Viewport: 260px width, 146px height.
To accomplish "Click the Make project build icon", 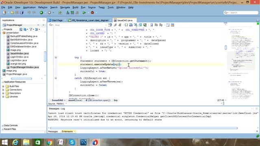I will coord(68,13).
